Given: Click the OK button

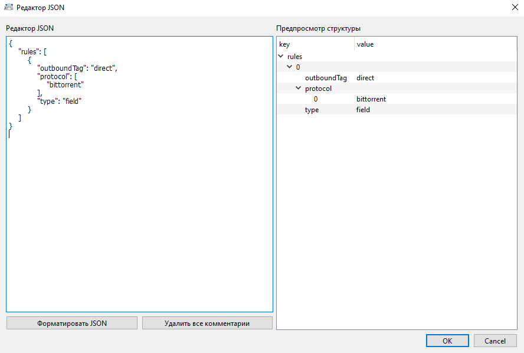Looking at the screenshot, I should click(x=447, y=341).
